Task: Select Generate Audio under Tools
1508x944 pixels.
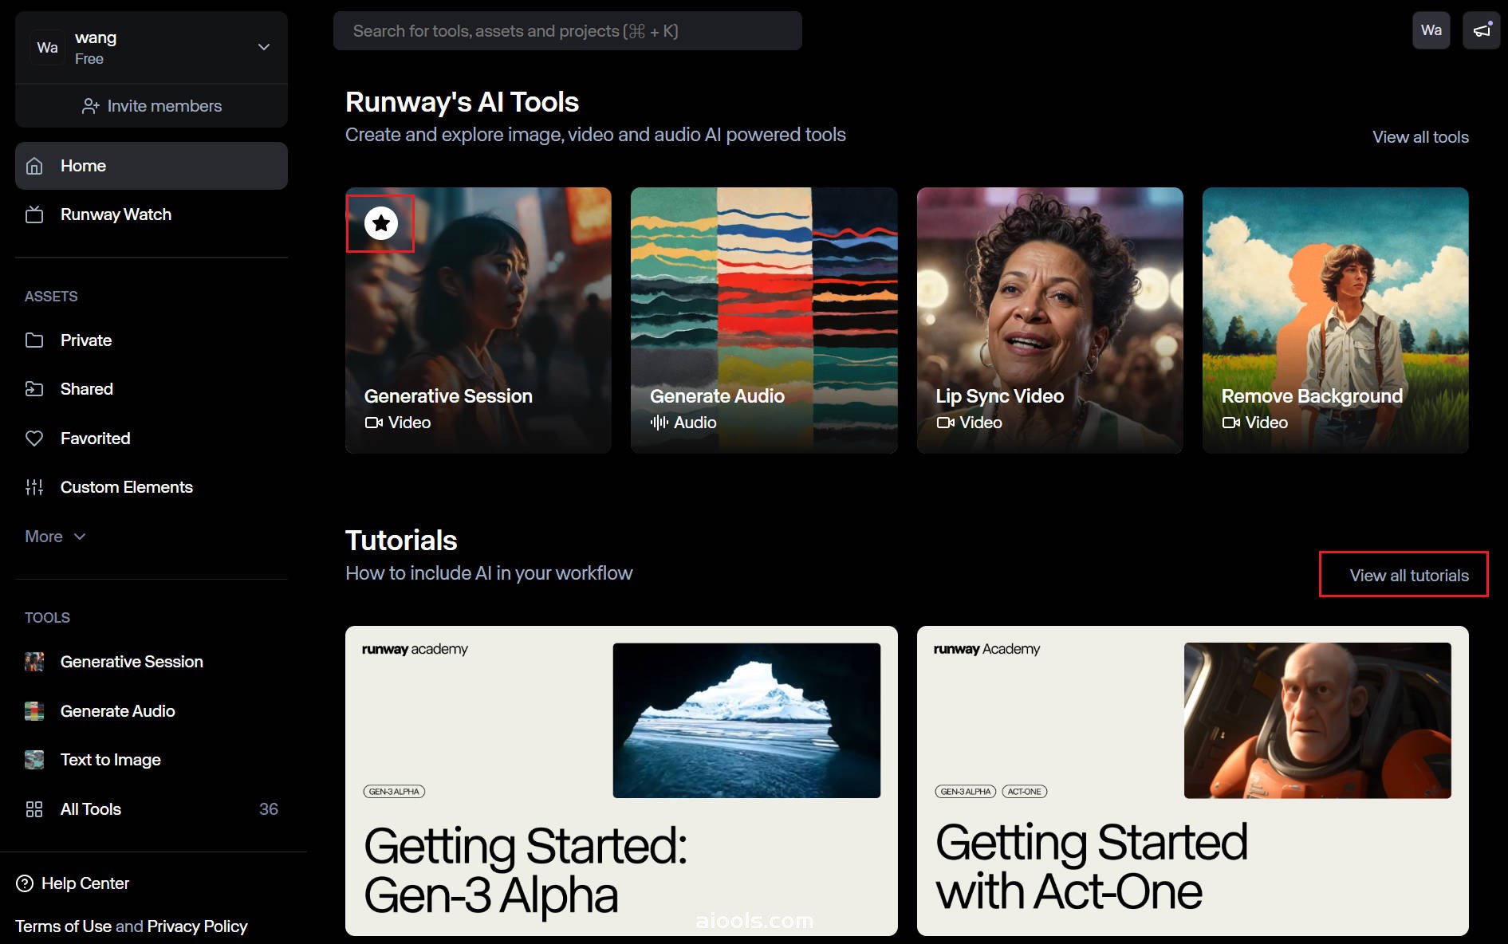Action: click(152, 711)
